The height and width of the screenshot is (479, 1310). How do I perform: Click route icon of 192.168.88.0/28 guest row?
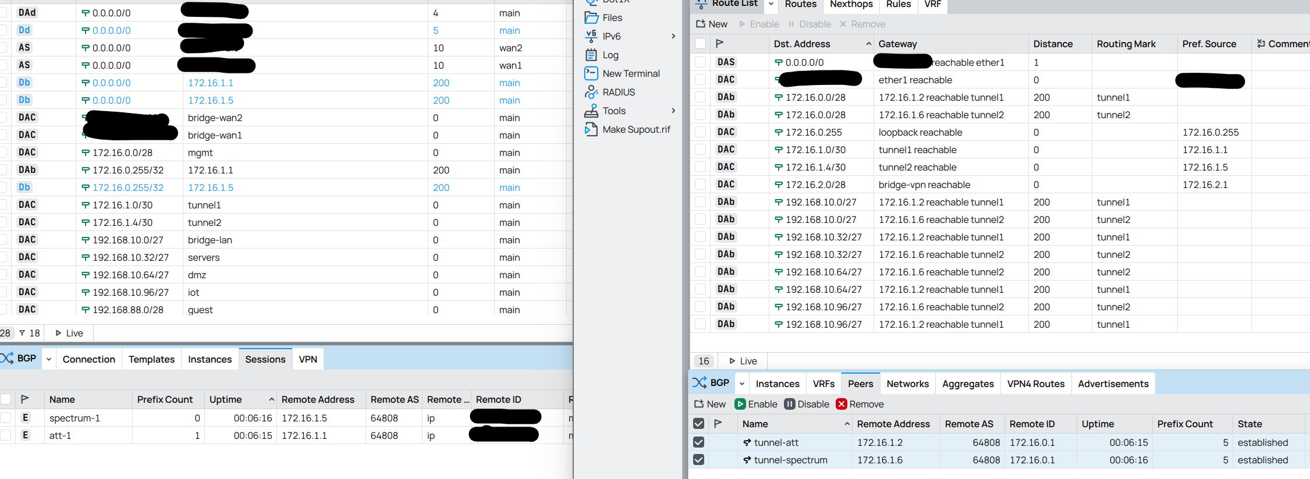point(86,310)
